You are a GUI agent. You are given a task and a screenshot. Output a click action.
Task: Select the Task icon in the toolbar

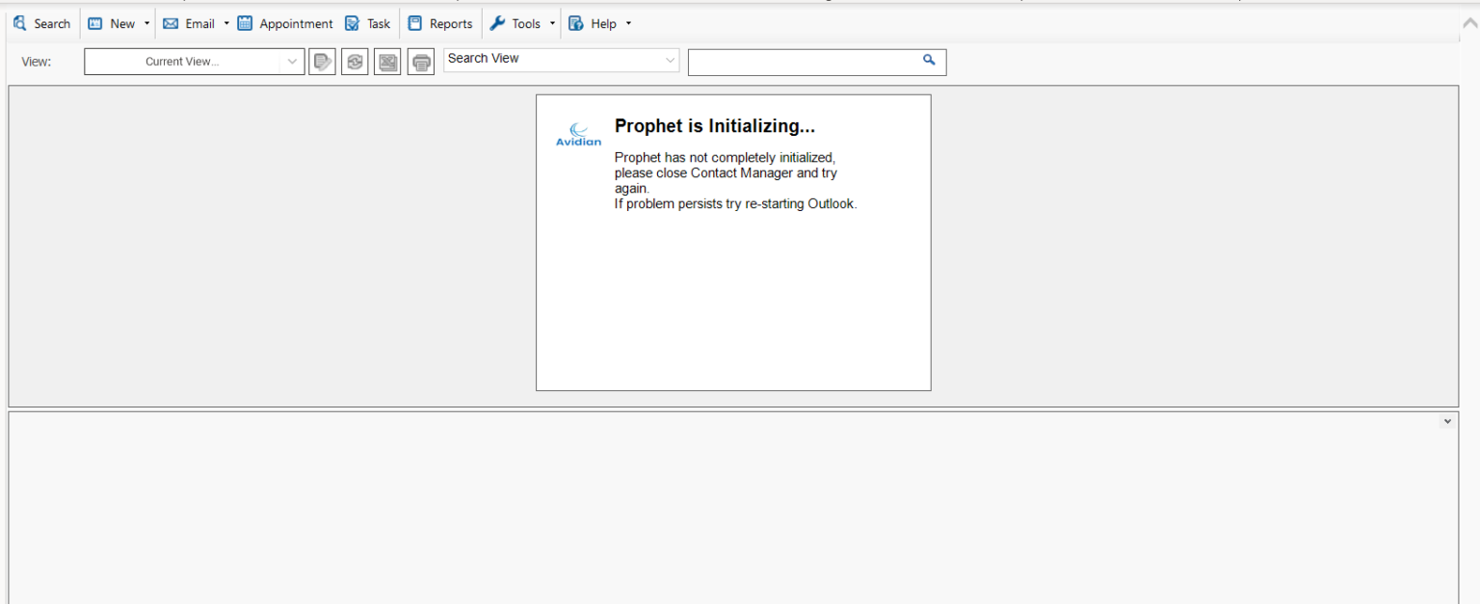[x=352, y=22]
